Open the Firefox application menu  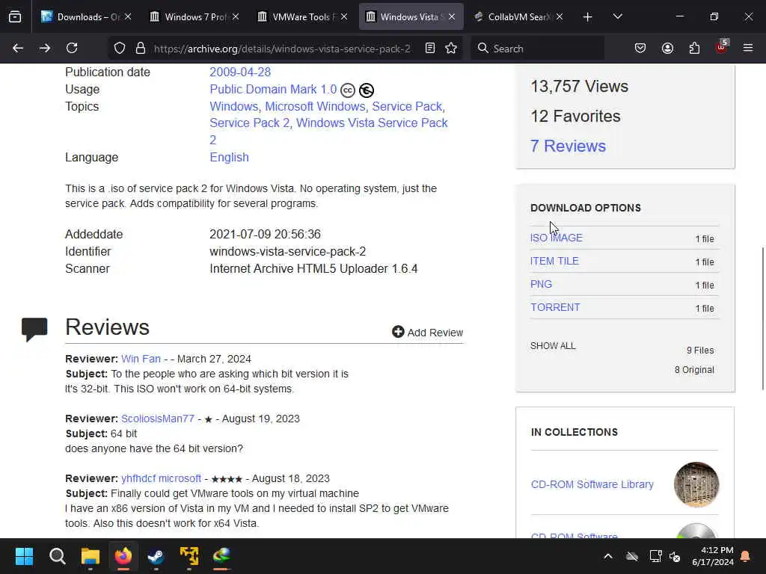click(x=748, y=48)
